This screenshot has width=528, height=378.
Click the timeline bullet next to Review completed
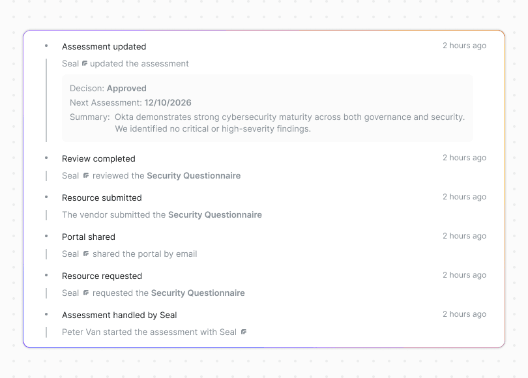coord(46,158)
